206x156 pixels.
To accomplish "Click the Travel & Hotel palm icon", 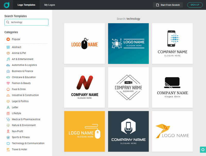I will pyautogui.click(x=8, y=149).
